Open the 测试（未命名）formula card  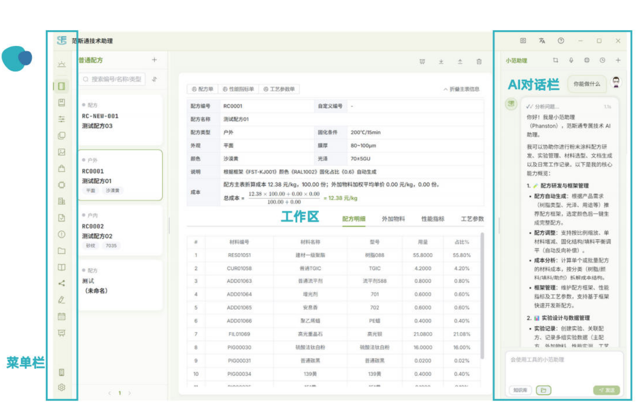tap(120, 285)
